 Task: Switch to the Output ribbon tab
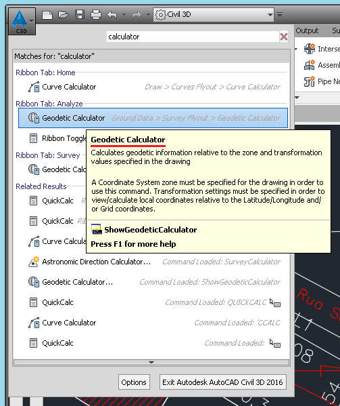coord(307,31)
